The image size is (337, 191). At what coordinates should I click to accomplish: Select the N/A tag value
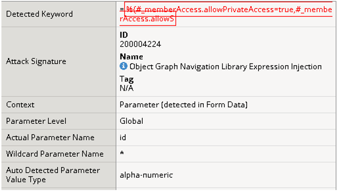pyautogui.click(x=127, y=88)
